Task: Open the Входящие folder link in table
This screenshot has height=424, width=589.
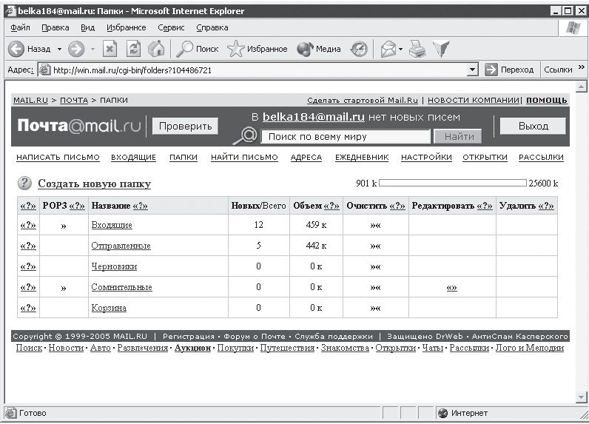Action: [112, 225]
